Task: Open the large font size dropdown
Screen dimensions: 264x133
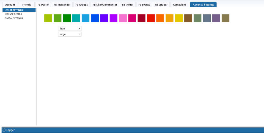Action: (x=70, y=34)
